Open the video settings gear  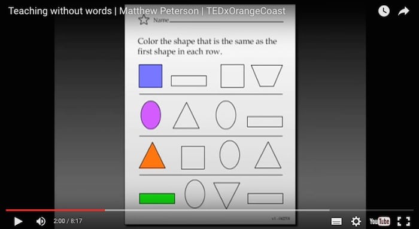pyautogui.click(x=356, y=221)
